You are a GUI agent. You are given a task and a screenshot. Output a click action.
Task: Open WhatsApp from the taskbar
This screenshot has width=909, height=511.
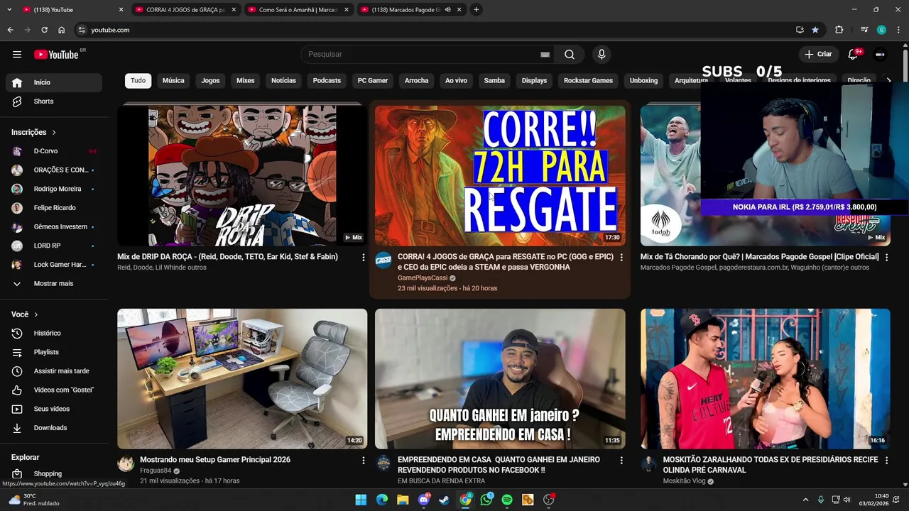tap(486, 500)
